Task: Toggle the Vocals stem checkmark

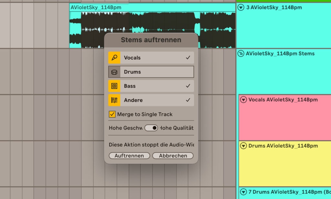Action: (188, 58)
